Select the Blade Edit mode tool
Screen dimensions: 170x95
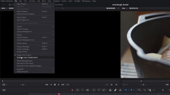pyautogui.click(x=87, y=90)
